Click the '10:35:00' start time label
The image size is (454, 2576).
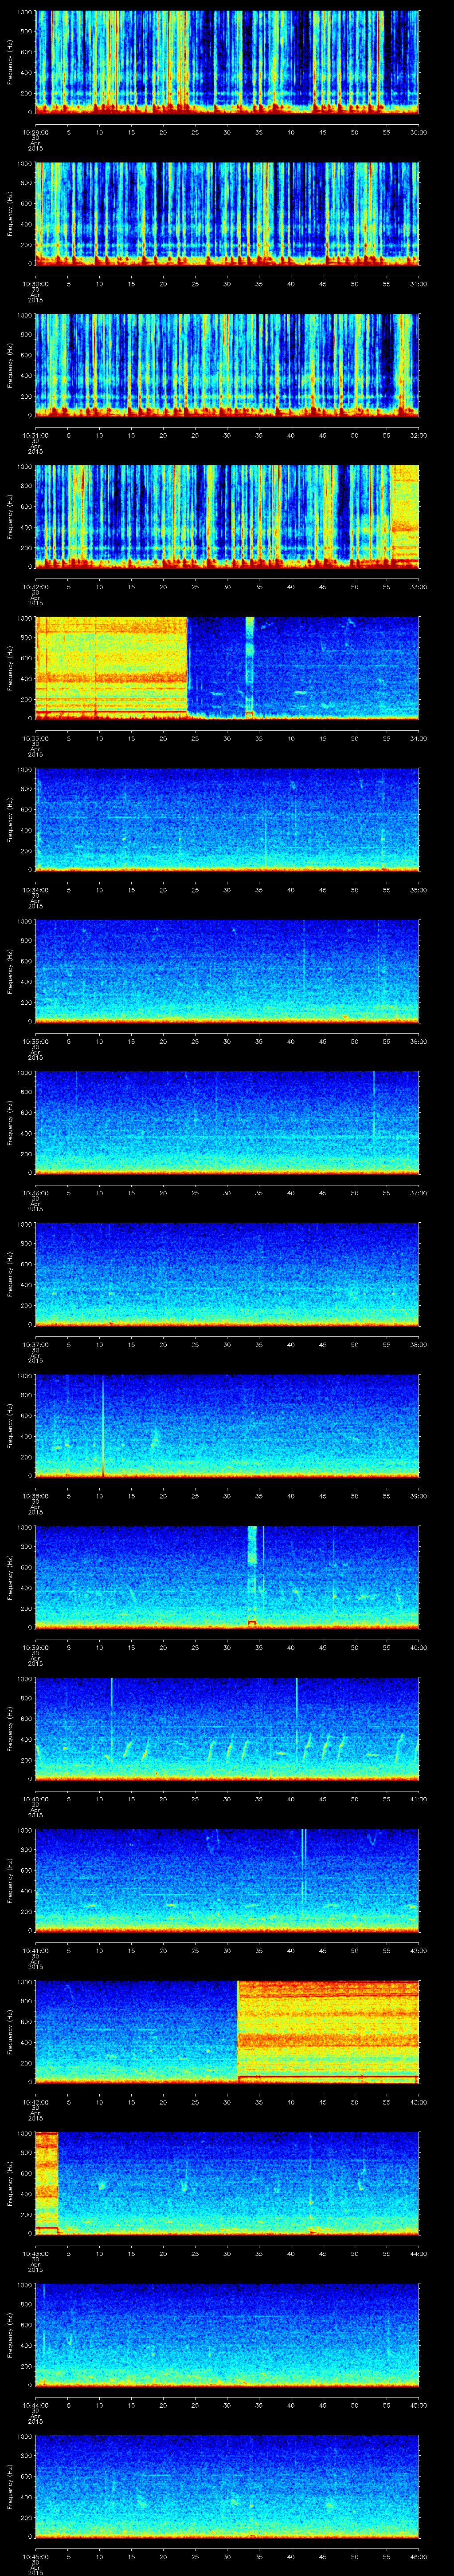tap(35, 1041)
